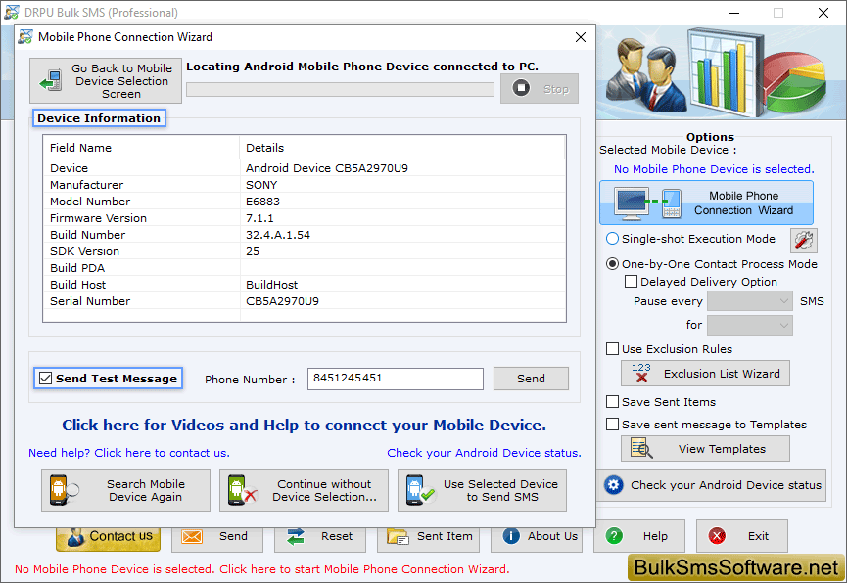847x583 pixels.
Task: Close the Mobile Phone Connection Wizard
Action: tap(581, 37)
